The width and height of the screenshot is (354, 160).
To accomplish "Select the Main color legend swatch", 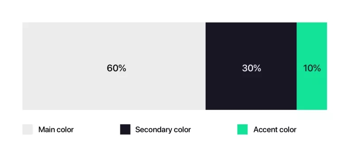I will pyautogui.click(x=27, y=130).
